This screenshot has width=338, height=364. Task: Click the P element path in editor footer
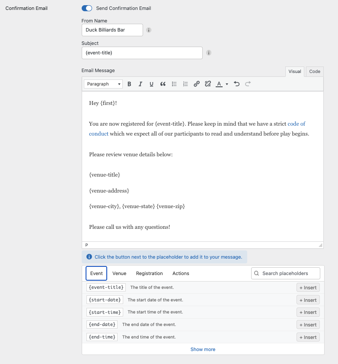tap(86, 245)
